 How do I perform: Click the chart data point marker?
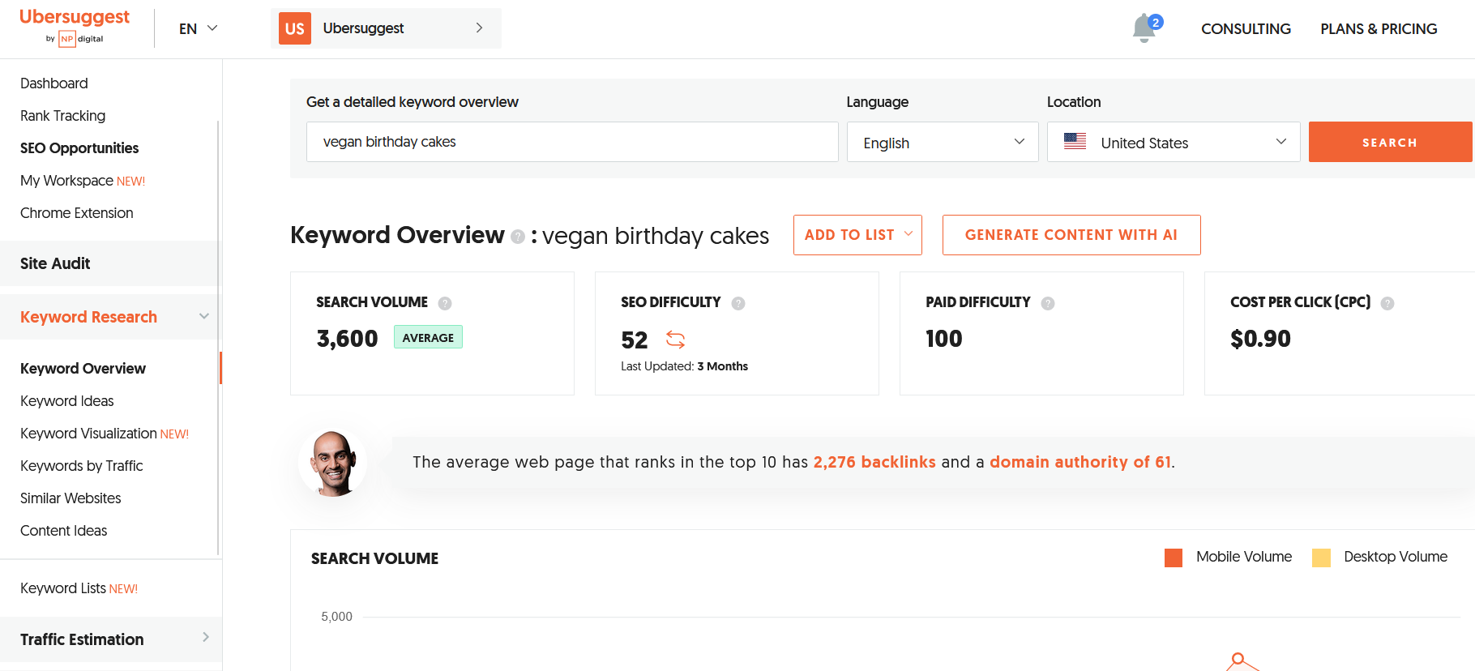[1238, 659]
